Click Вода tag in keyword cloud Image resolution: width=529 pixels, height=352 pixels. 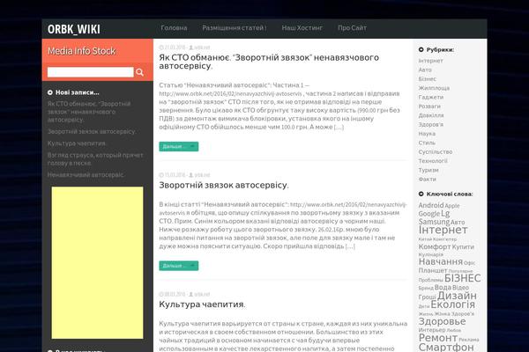click(x=443, y=288)
